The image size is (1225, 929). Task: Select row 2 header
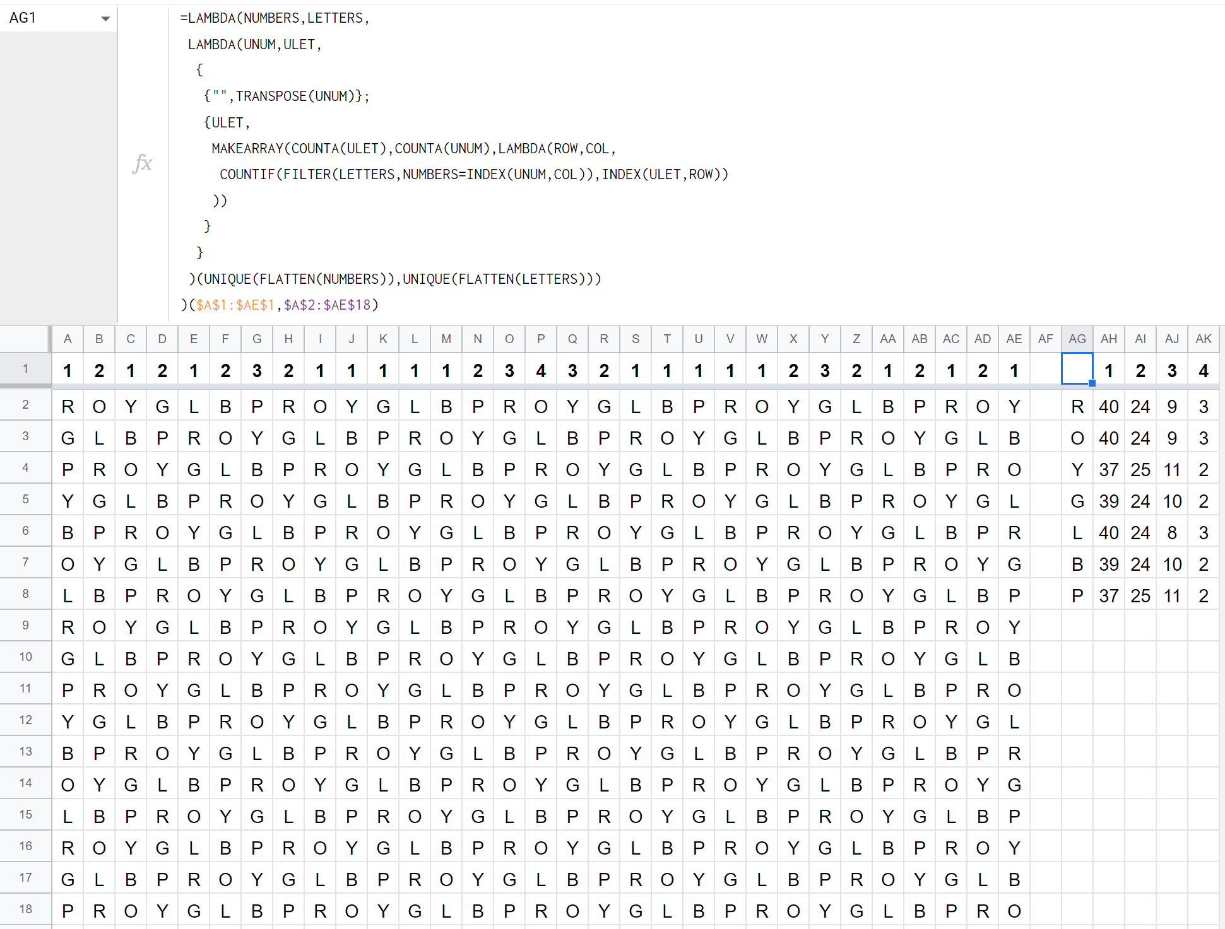(25, 405)
